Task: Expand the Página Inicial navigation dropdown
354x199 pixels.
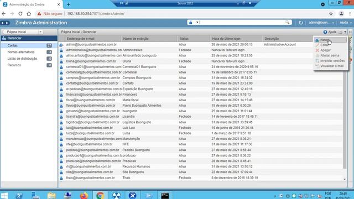Action: coord(40,32)
